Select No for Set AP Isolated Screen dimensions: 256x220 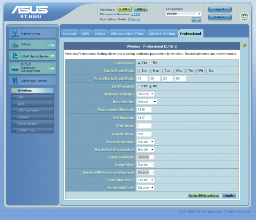tap(150, 86)
